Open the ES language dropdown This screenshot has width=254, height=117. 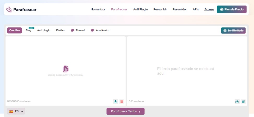click(x=16, y=111)
